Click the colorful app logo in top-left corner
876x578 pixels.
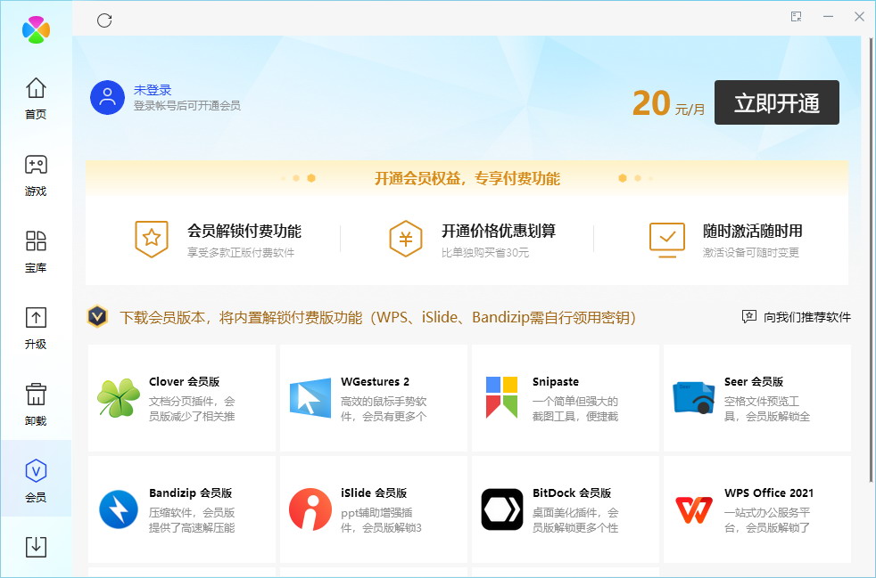pos(35,29)
